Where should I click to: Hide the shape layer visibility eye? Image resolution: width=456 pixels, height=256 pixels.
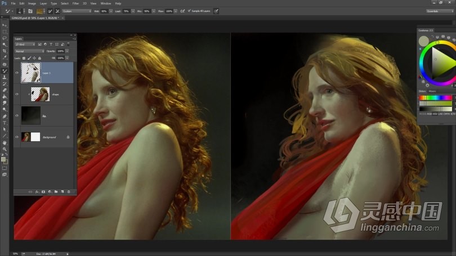click(x=17, y=94)
